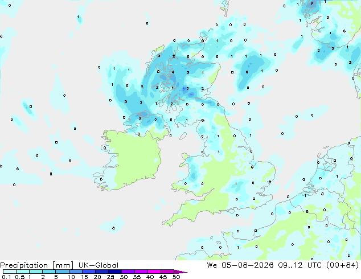This screenshot has width=361, height=279.
Task: Click the 45–50 mm legend color box
Action: (167, 272)
